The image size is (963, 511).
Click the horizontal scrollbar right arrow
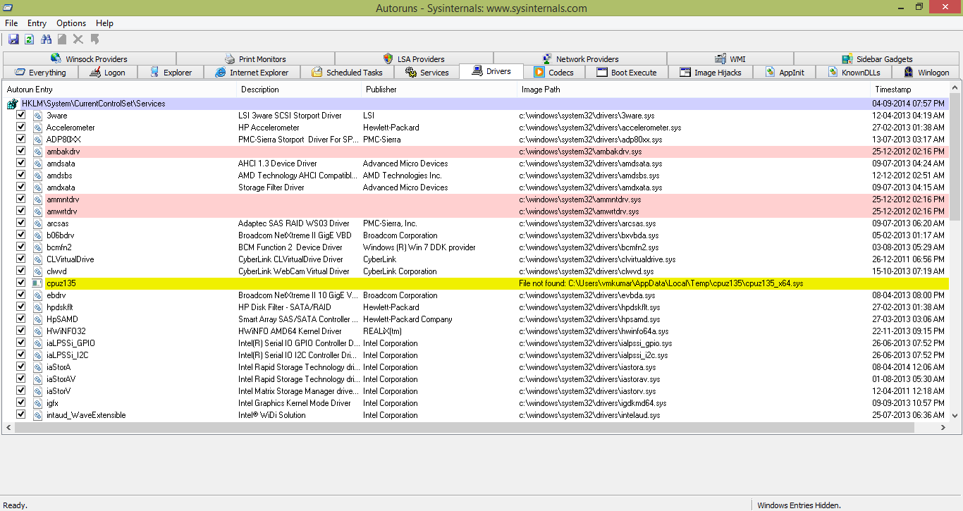(944, 428)
